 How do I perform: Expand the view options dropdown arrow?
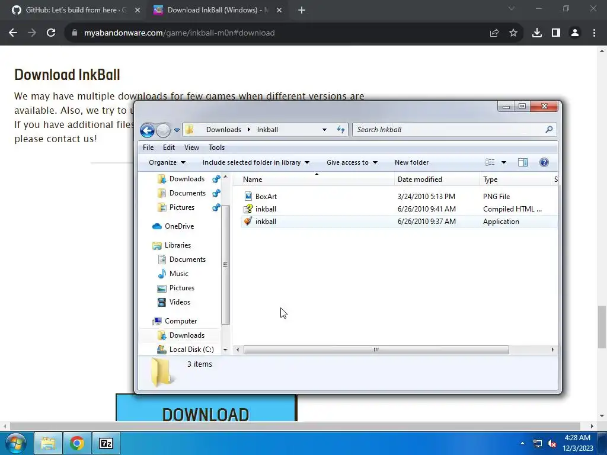coord(504,162)
